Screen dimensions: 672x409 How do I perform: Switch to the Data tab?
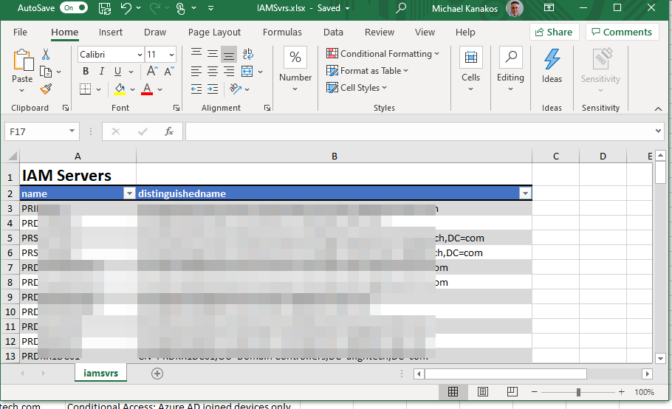tap(333, 32)
